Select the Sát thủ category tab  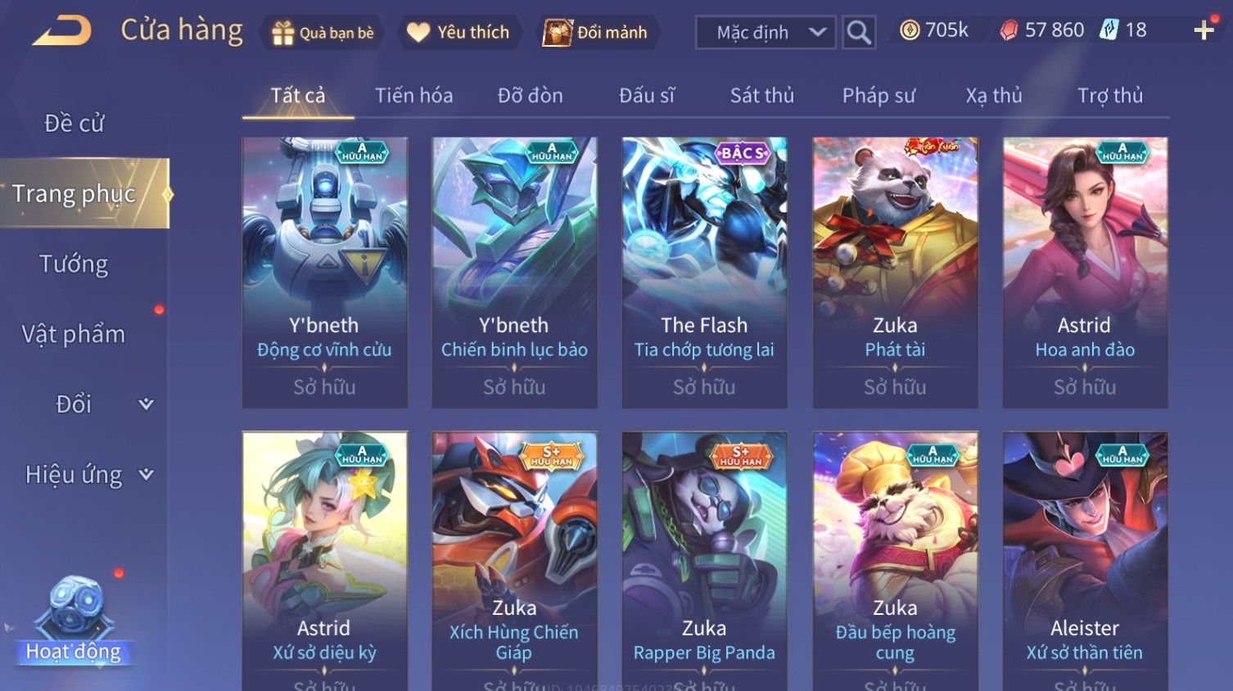pyautogui.click(x=762, y=96)
